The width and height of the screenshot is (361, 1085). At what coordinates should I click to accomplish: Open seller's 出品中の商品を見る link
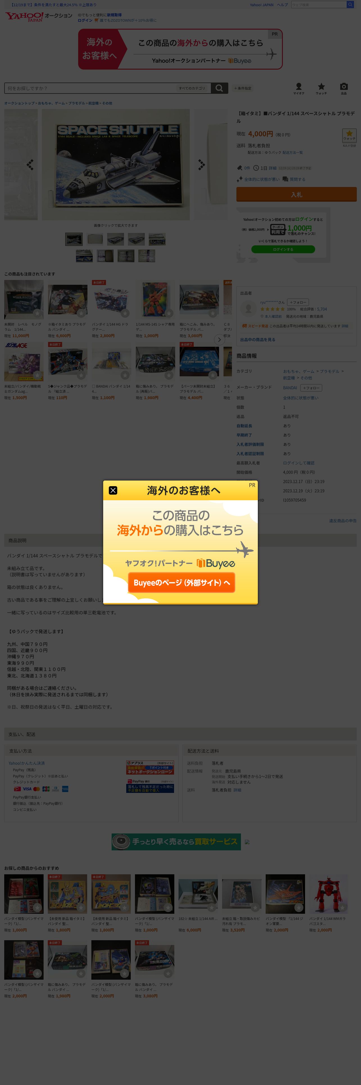tap(258, 339)
